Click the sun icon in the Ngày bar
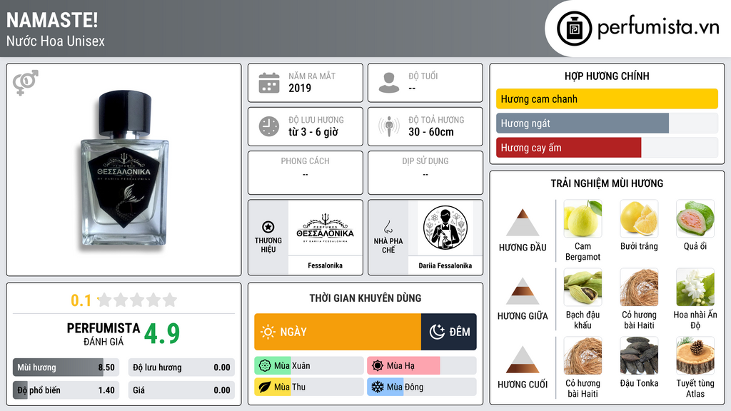The width and height of the screenshot is (731, 411). [268, 332]
